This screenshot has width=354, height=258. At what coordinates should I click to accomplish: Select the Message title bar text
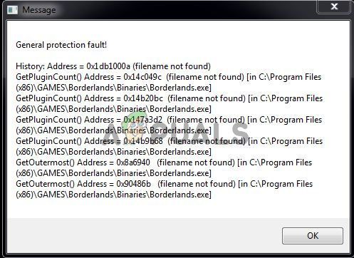point(39,10)
